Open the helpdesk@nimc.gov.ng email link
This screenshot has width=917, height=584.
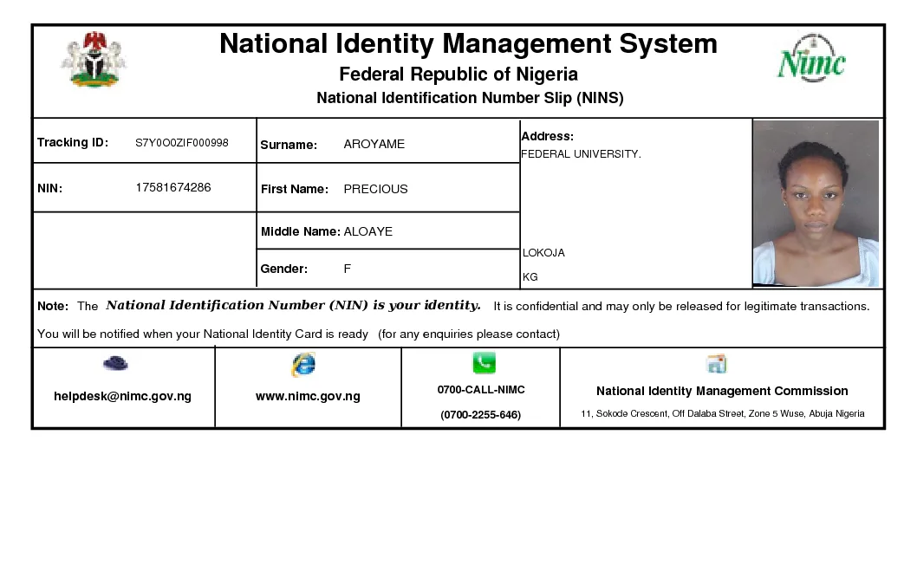(x=122, y=396)
